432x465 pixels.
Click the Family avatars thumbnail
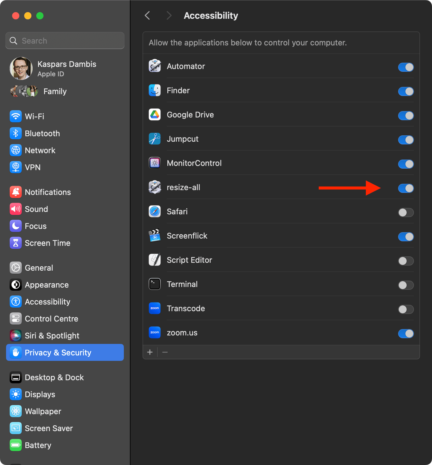(24, 91)
